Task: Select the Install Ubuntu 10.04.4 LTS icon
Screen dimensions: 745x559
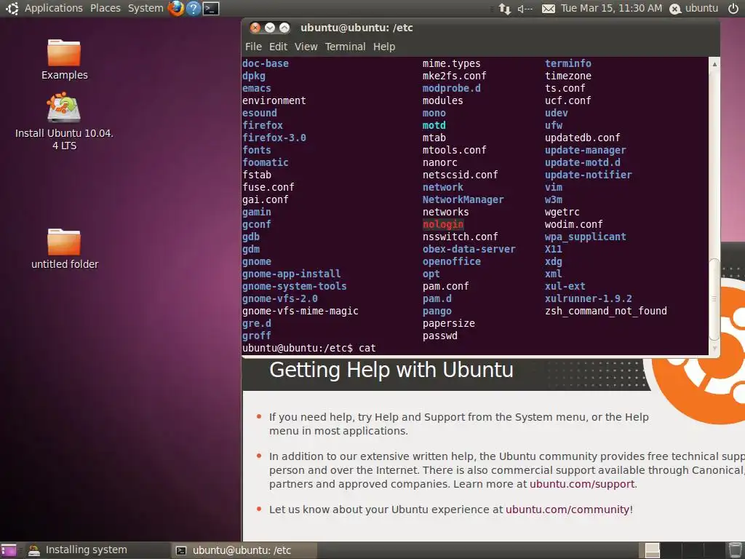Action: click(x=64, y=122)
